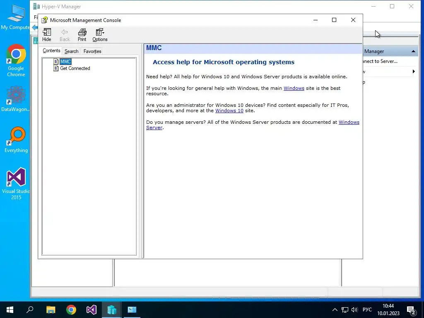Select the MMC topic in contents tree

click(66, 62)
